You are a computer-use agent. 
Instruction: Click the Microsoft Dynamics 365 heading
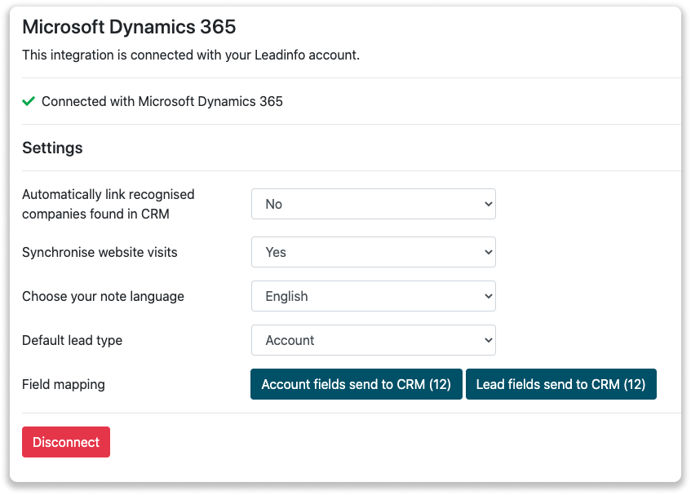(129, 27)
